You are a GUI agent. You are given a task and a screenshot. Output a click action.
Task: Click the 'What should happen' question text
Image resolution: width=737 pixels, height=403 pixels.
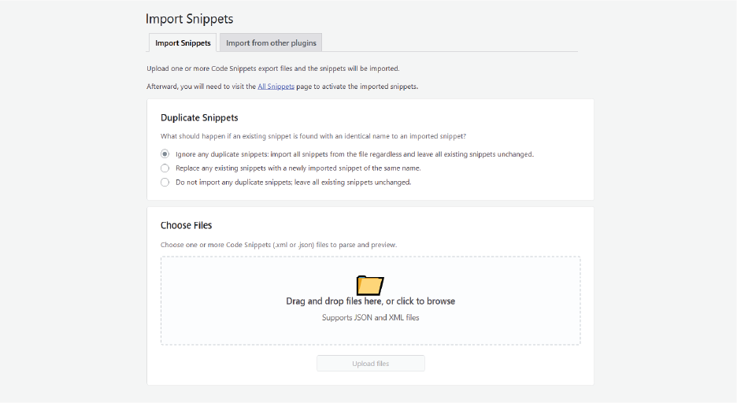(313, 136)
